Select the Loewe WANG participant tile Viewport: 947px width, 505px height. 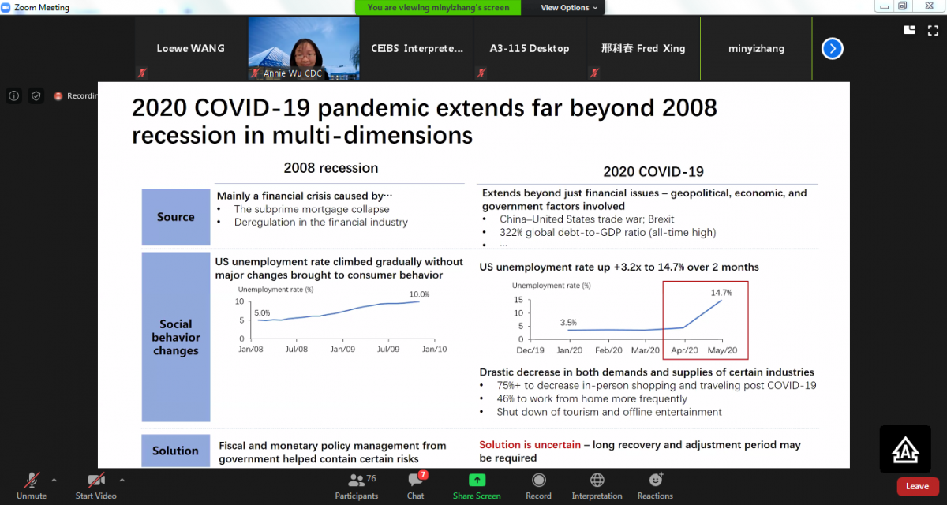coord(190,49)
